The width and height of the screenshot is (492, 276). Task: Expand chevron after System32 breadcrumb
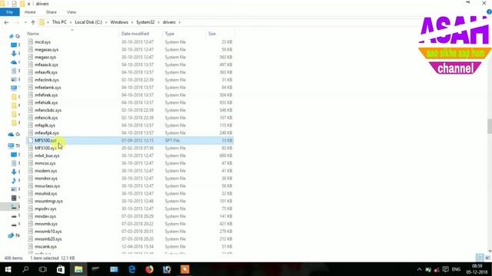click(x=158, y=22)
